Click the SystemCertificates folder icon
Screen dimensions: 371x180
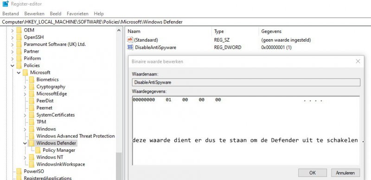tap(32, 115)
